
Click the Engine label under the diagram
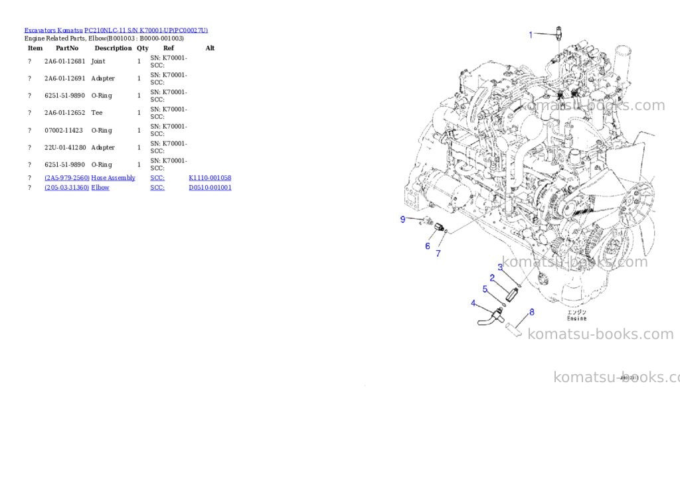pos(577,318)
